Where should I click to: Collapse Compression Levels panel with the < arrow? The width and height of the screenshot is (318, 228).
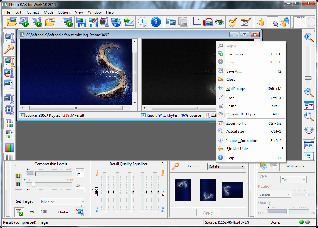[x=16, y=165]
